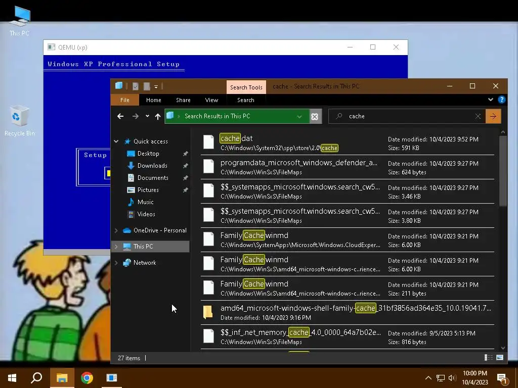
Task: Open the Share ribbon tab
Action: (x=183, y=100)
